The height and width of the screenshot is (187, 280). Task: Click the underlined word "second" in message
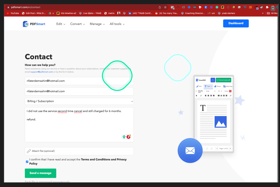[62, 111]
